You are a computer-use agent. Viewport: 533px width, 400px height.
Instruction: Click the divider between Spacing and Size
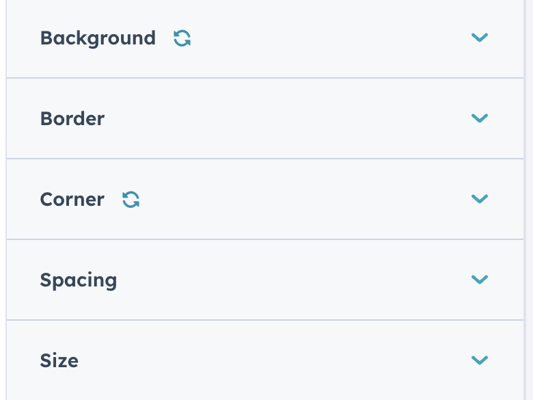coord(265,320)
